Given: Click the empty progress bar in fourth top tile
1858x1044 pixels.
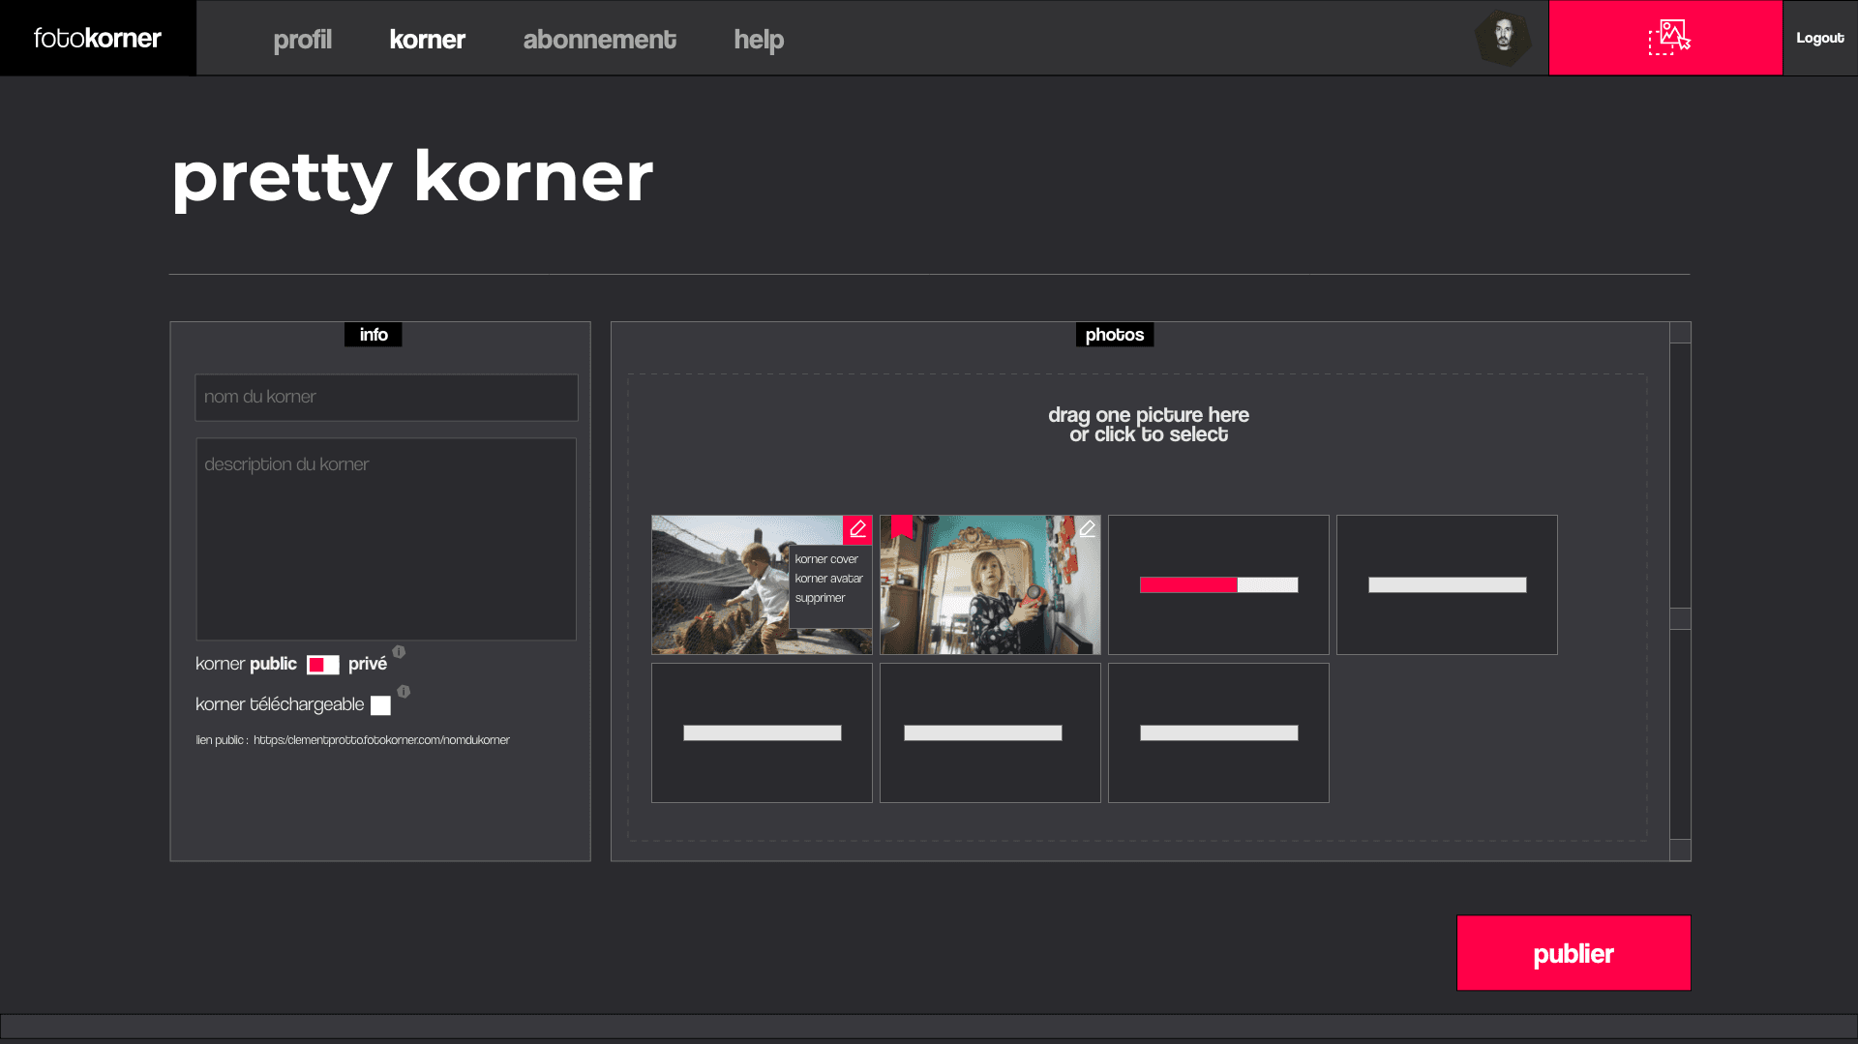Looking at the screenshot, I should 1447,584.
